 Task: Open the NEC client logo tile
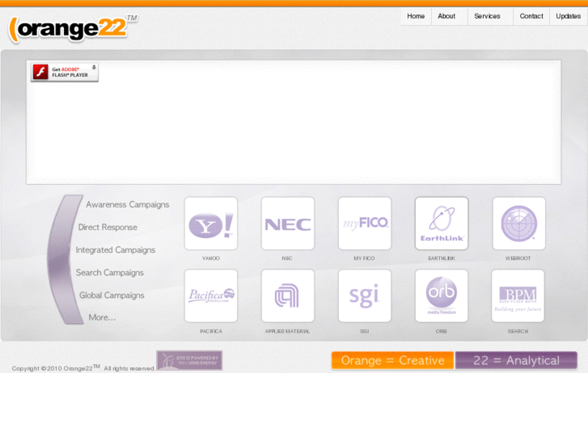pos(288,224)
